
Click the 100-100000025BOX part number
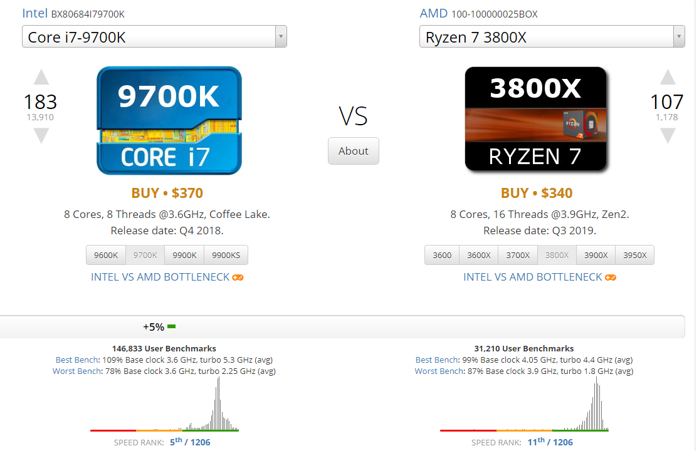tap(495, 14)
